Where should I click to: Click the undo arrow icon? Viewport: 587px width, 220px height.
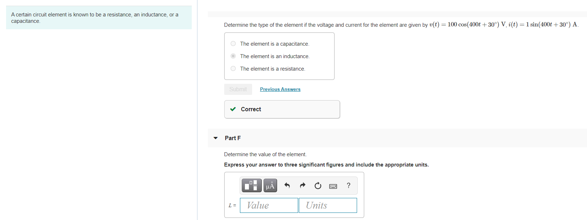pos(287,185)
